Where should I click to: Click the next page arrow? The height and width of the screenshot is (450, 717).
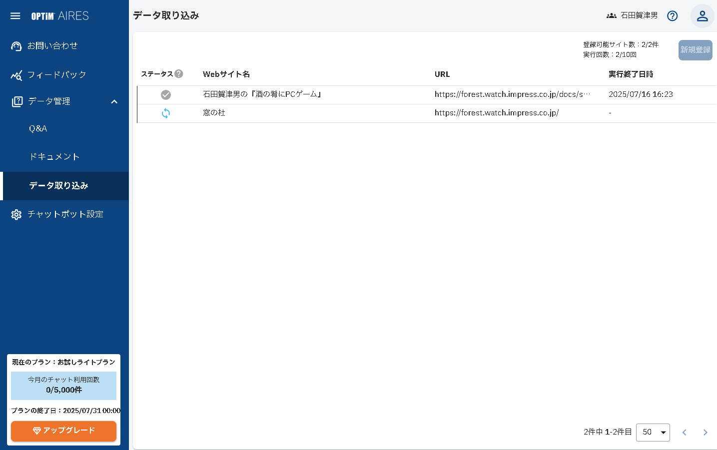(705, 432)
